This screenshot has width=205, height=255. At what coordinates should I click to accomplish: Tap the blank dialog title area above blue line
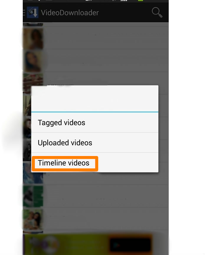point(95,99)
